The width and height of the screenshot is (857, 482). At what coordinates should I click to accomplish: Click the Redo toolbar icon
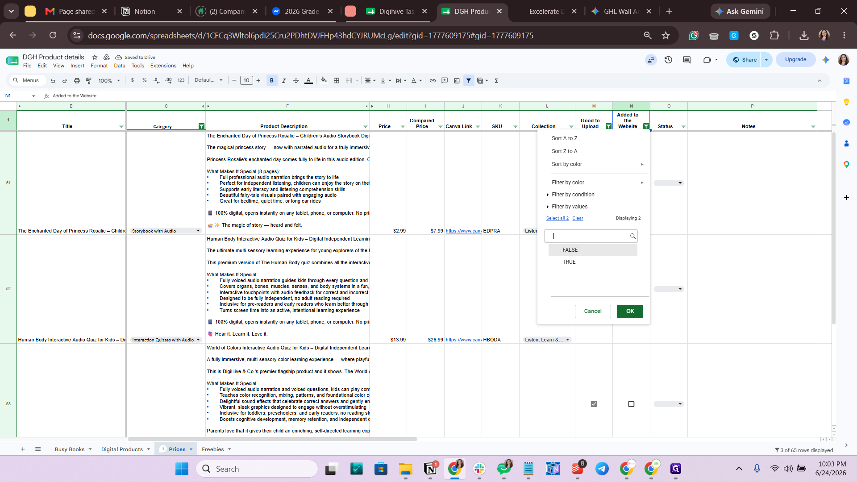click(x=65, y=81)
